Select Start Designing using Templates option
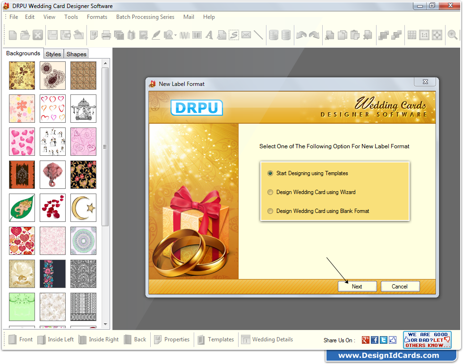This screenshot has height=364, width=463. 308,173
